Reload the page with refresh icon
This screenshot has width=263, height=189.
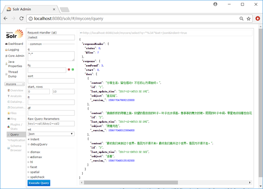(x=21, y=18)
